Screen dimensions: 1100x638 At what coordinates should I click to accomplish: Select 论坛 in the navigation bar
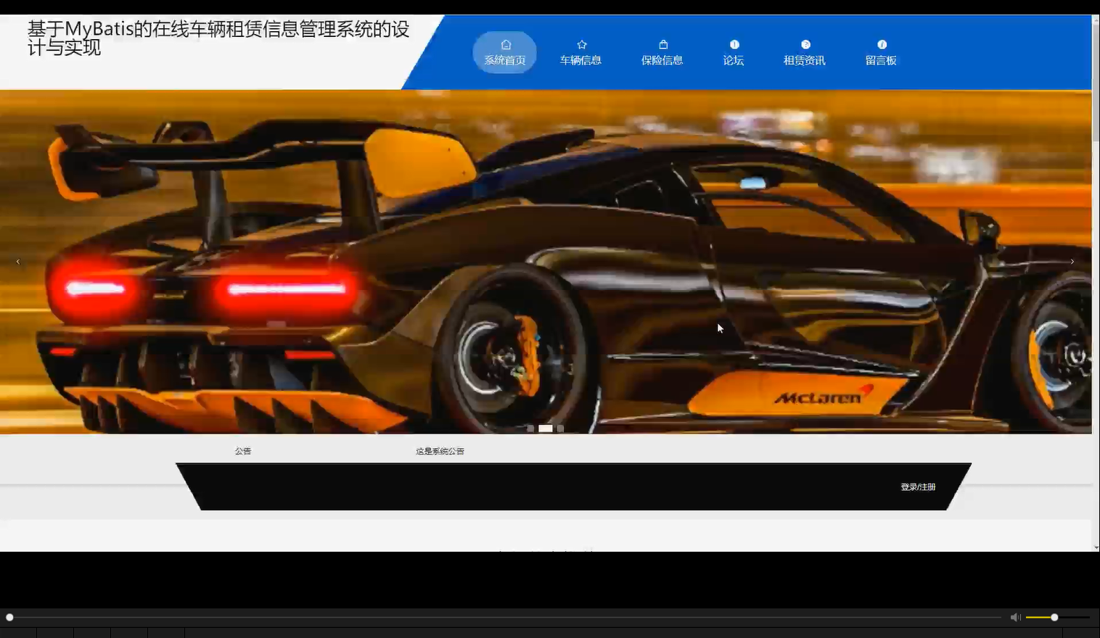pyautogui.click(x=734, y=53)
